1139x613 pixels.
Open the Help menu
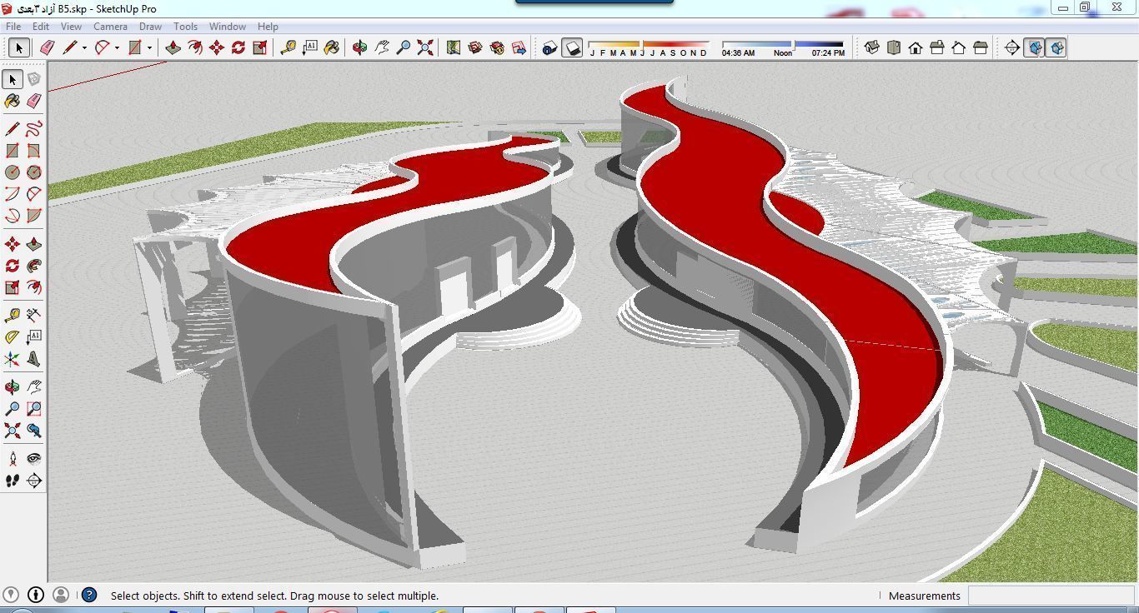tap(268, 27)
